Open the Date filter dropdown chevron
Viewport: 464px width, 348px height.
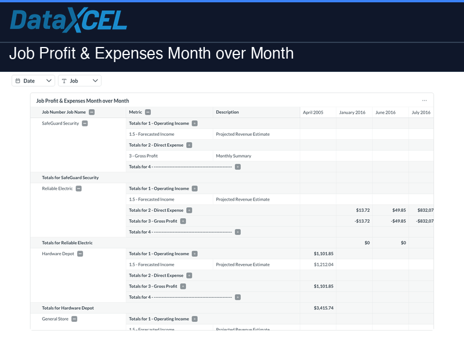(49, 81)
